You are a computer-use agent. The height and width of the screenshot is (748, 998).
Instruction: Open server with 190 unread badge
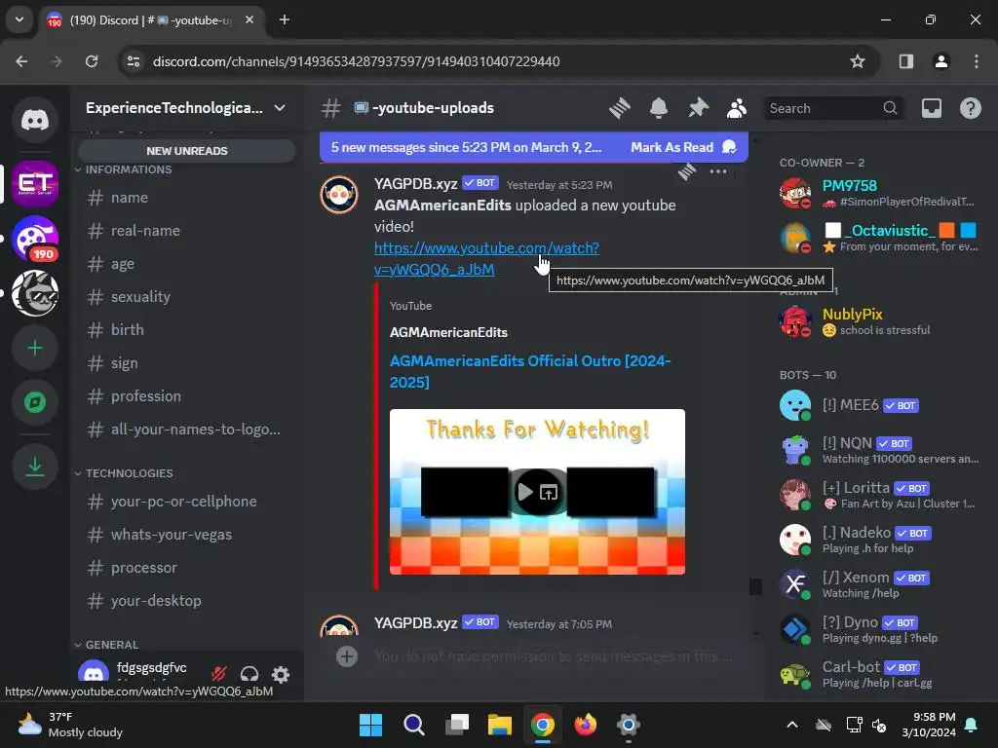35,239
